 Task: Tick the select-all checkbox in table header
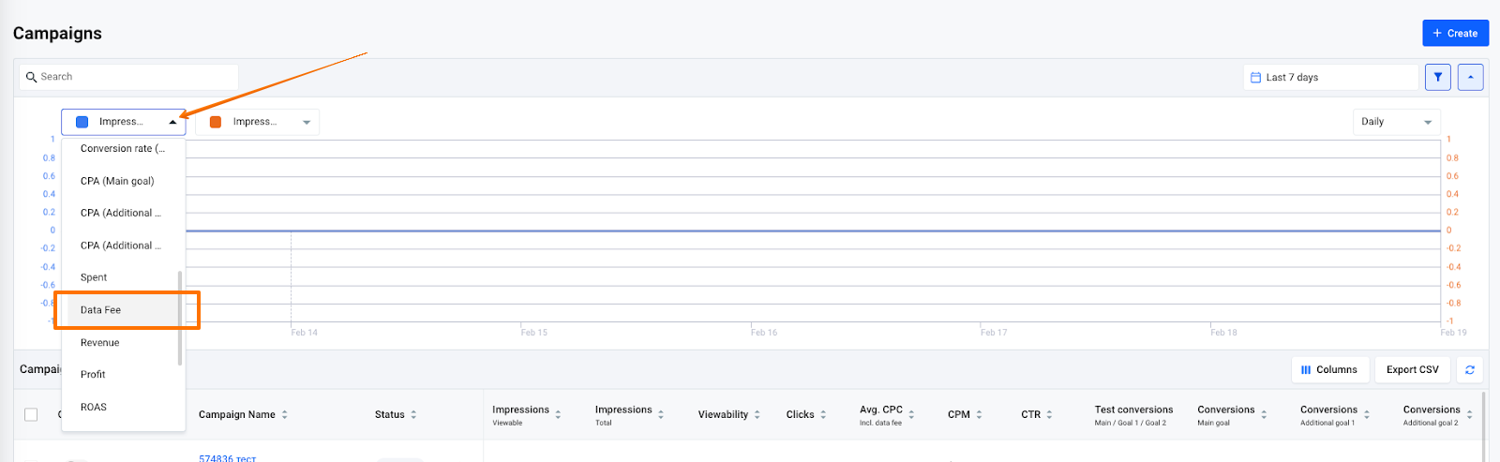tap(31, 414)
